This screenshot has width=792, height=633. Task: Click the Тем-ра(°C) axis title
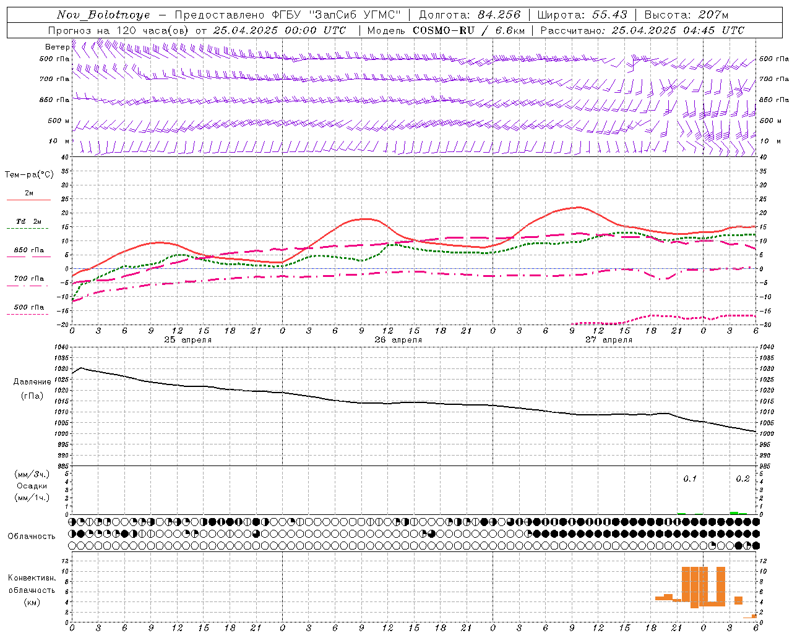pos(29,175)
